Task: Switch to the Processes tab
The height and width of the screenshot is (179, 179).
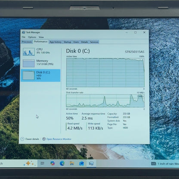Action: pos(27,42)
